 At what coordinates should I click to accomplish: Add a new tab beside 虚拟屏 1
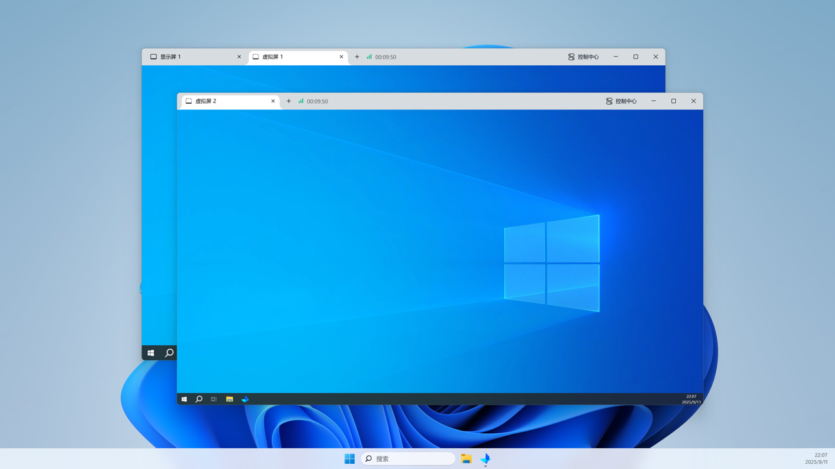tap(357, 57)
